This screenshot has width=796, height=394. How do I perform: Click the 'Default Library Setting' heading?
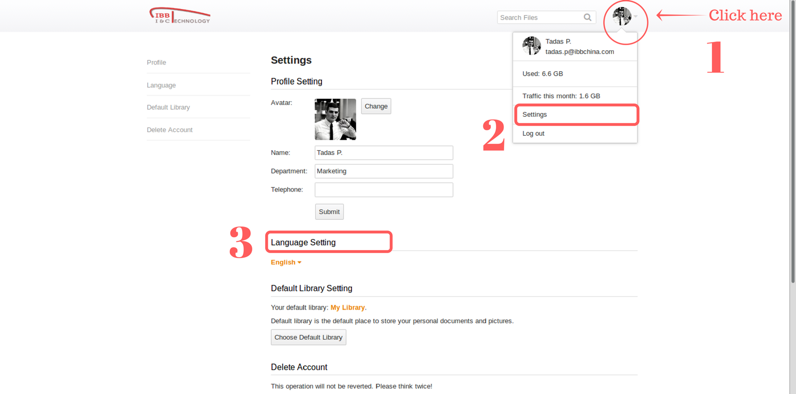[311, 288]
